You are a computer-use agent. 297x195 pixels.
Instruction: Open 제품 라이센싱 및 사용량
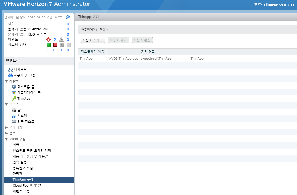click(30, 156)
